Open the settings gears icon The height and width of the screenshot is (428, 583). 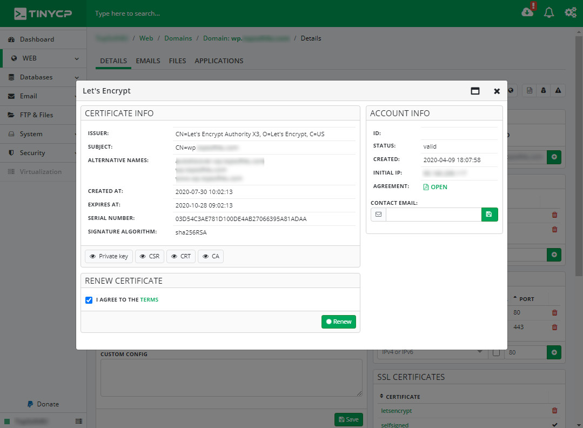[x=571, y=12]
